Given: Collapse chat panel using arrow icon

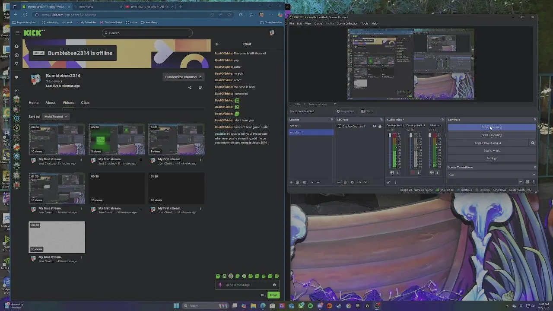Looking at the screenshot, I should click(x=217, y=44).
